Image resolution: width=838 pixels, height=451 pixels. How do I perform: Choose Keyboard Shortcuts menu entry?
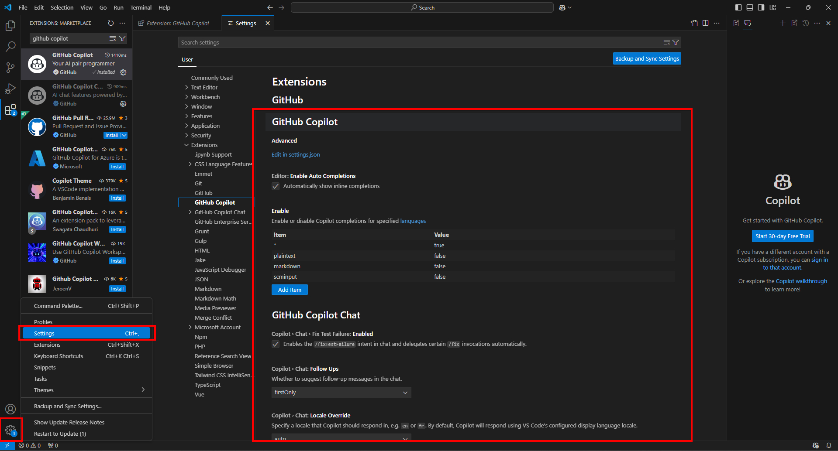tap(86, 356)
